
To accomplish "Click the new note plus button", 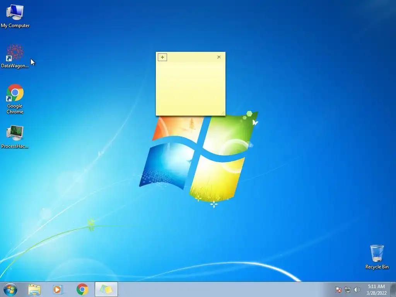I will point(162,57).
